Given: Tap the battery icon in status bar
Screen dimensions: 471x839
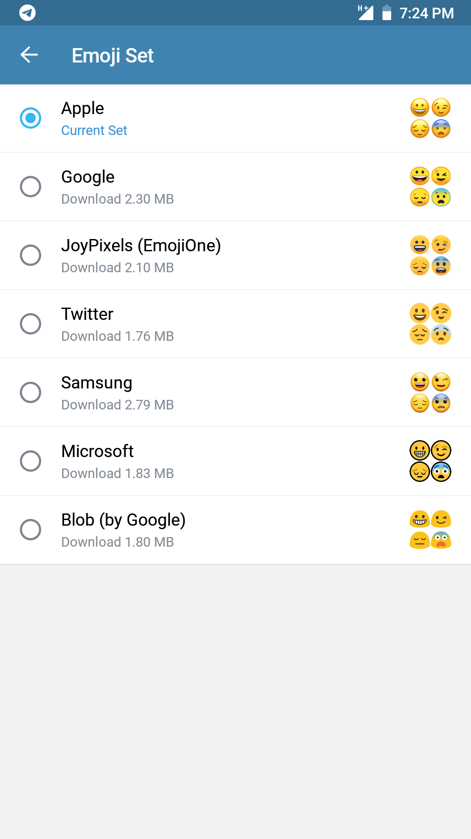Looking at the screenshot, I should [386, 13].
